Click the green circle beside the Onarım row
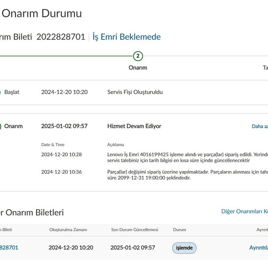268x268 pixels. point(1,126)
